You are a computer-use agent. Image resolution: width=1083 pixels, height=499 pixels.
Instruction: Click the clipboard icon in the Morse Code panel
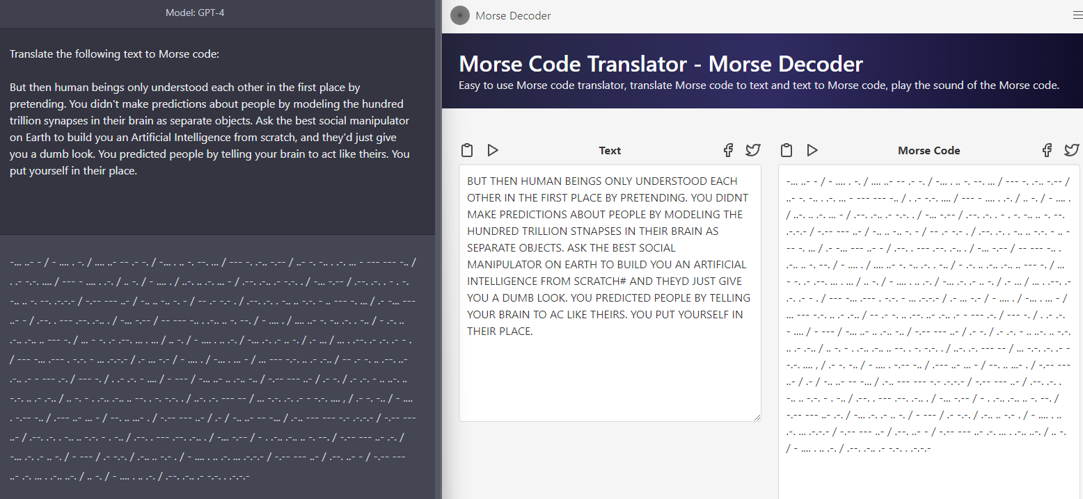[x=786, y=150]
